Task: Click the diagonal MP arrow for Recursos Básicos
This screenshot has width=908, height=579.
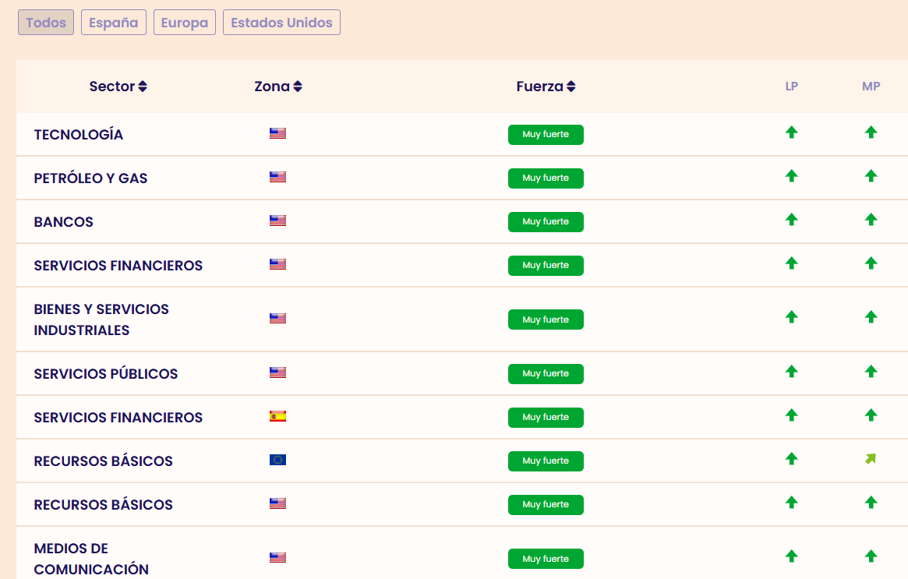Action: point(871,459)
